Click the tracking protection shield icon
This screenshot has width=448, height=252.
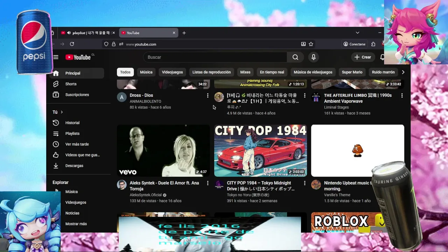pyautogui.click(x=106, y=44)
